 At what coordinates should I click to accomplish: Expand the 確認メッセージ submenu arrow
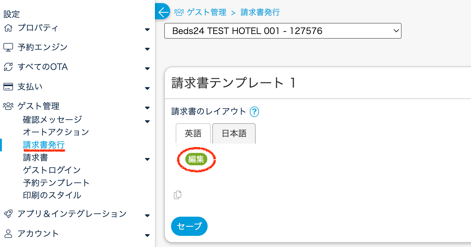[x=147, y=121]
